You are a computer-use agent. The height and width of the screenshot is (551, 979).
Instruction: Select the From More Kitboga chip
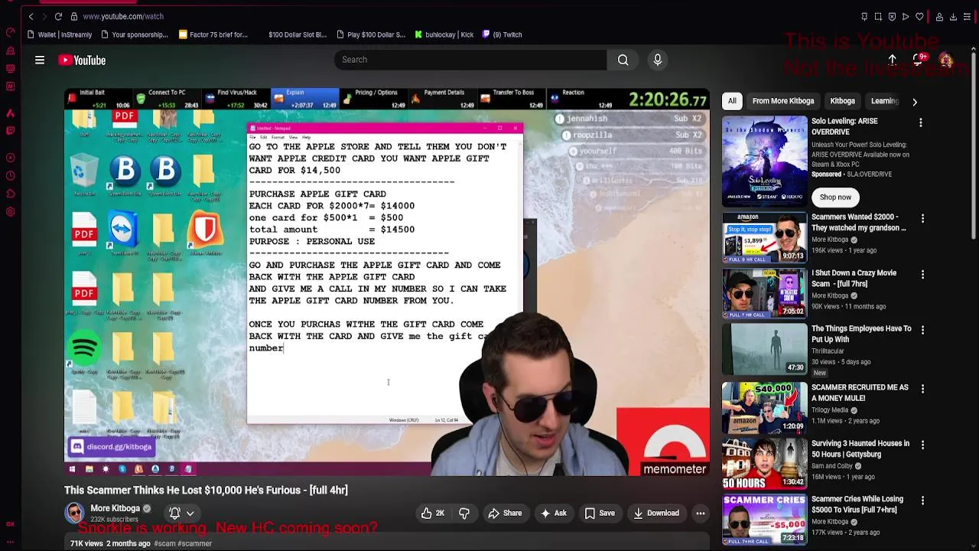(783, 101)
